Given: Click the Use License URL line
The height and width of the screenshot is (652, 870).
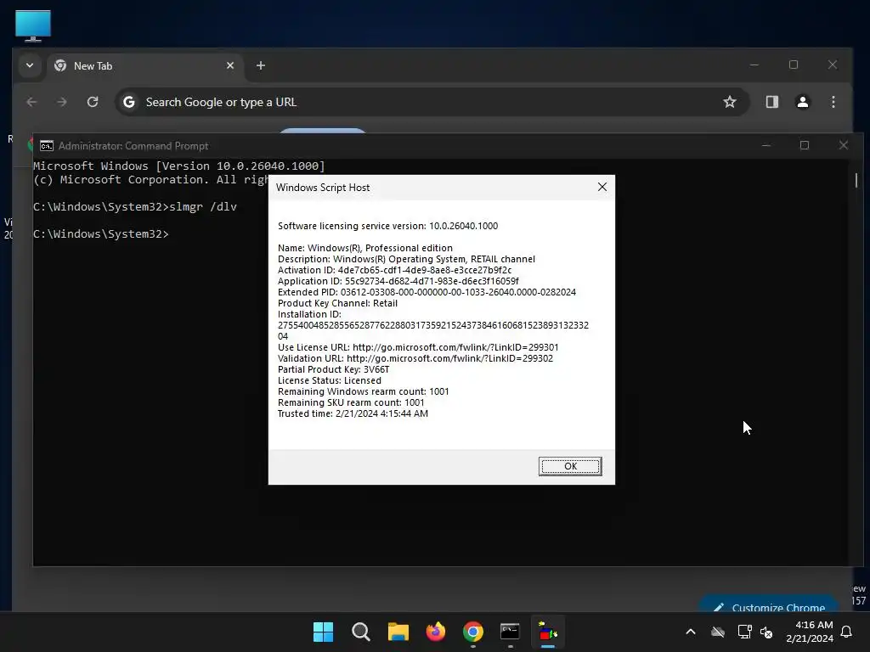Looking at the screenshot, I should 418,347.
